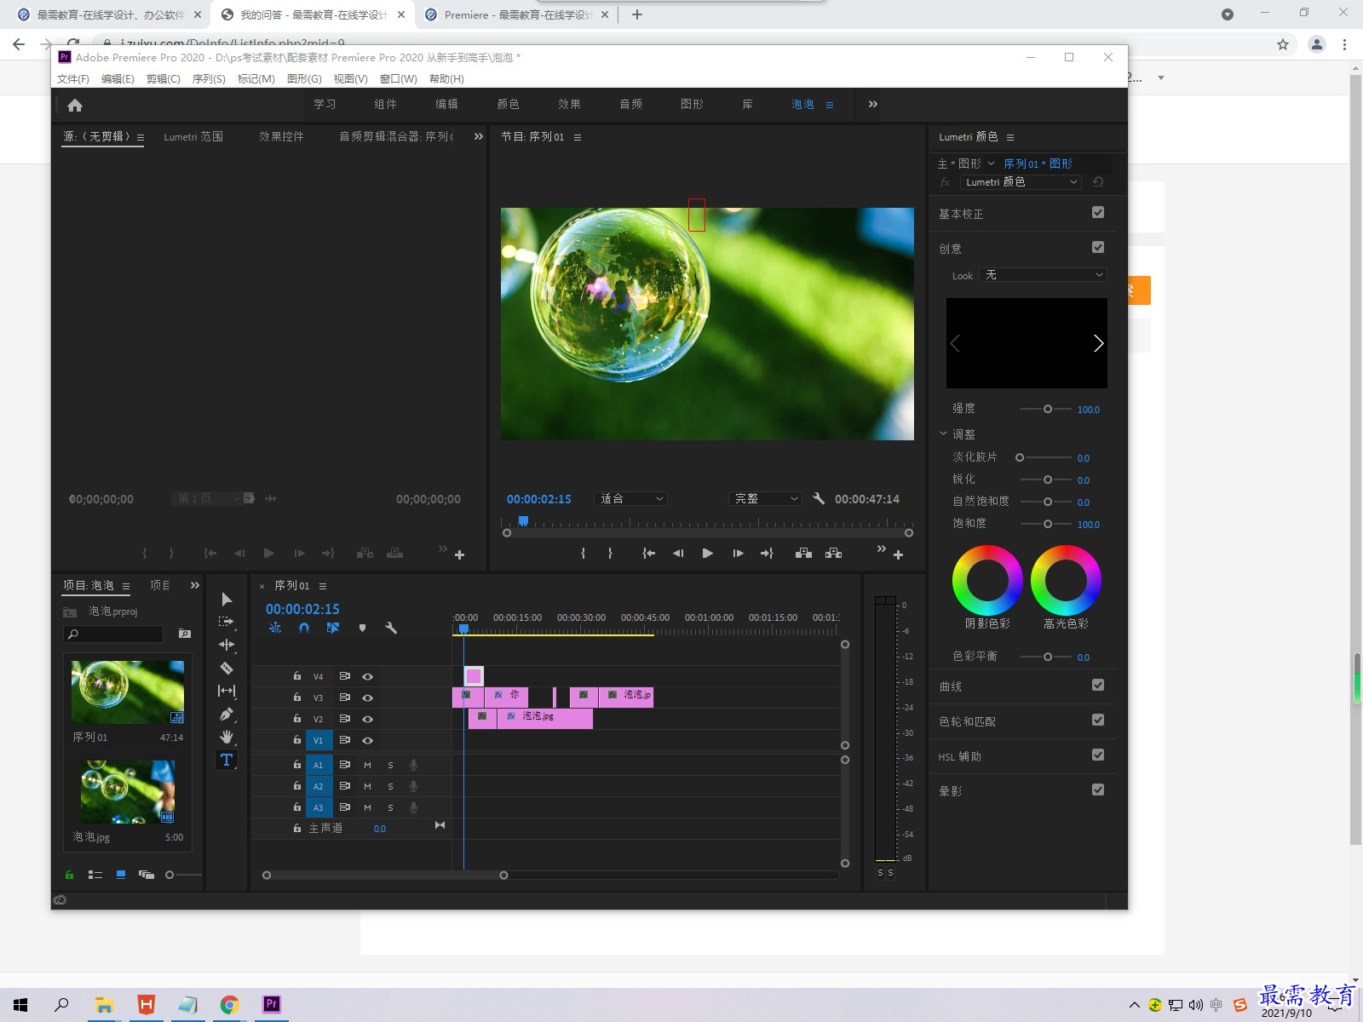Toggle lock on track V2
Viewport: 1363px width, 1022px height.
297,718
